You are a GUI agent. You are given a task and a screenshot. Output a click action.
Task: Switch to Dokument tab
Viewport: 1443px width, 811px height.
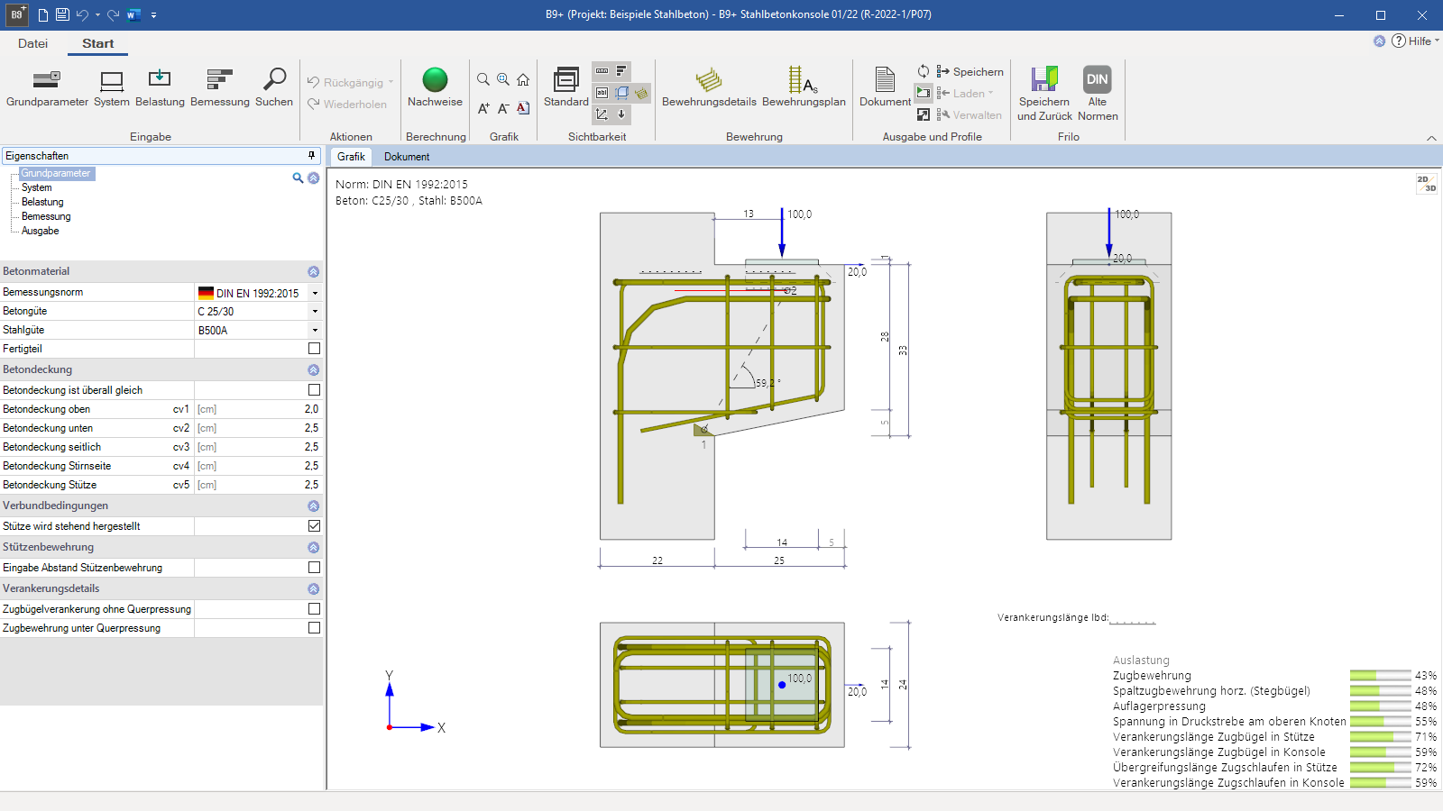[x=407, y=157]
